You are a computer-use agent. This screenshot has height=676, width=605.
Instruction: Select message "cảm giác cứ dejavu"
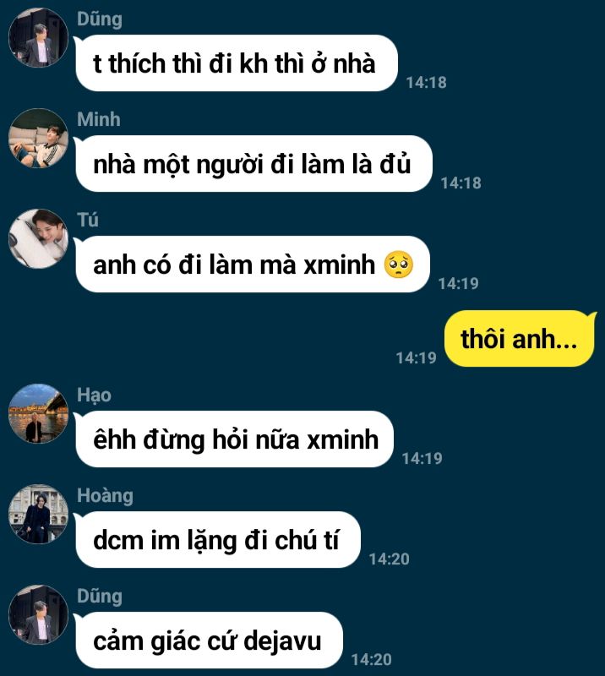tap(209, 641)
